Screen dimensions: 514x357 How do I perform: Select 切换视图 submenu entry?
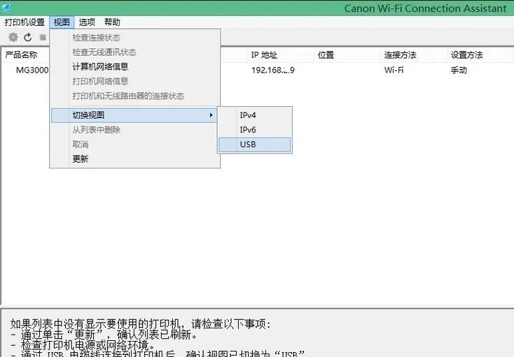point(134,115)
